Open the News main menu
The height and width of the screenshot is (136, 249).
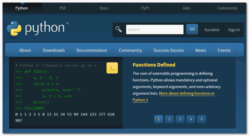(x=200, y=50)
